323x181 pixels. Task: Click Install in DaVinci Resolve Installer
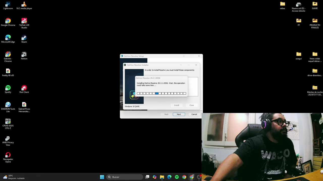(x=176, y=105)
